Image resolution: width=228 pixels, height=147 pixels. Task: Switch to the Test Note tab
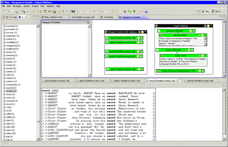[x=107, y=17]
